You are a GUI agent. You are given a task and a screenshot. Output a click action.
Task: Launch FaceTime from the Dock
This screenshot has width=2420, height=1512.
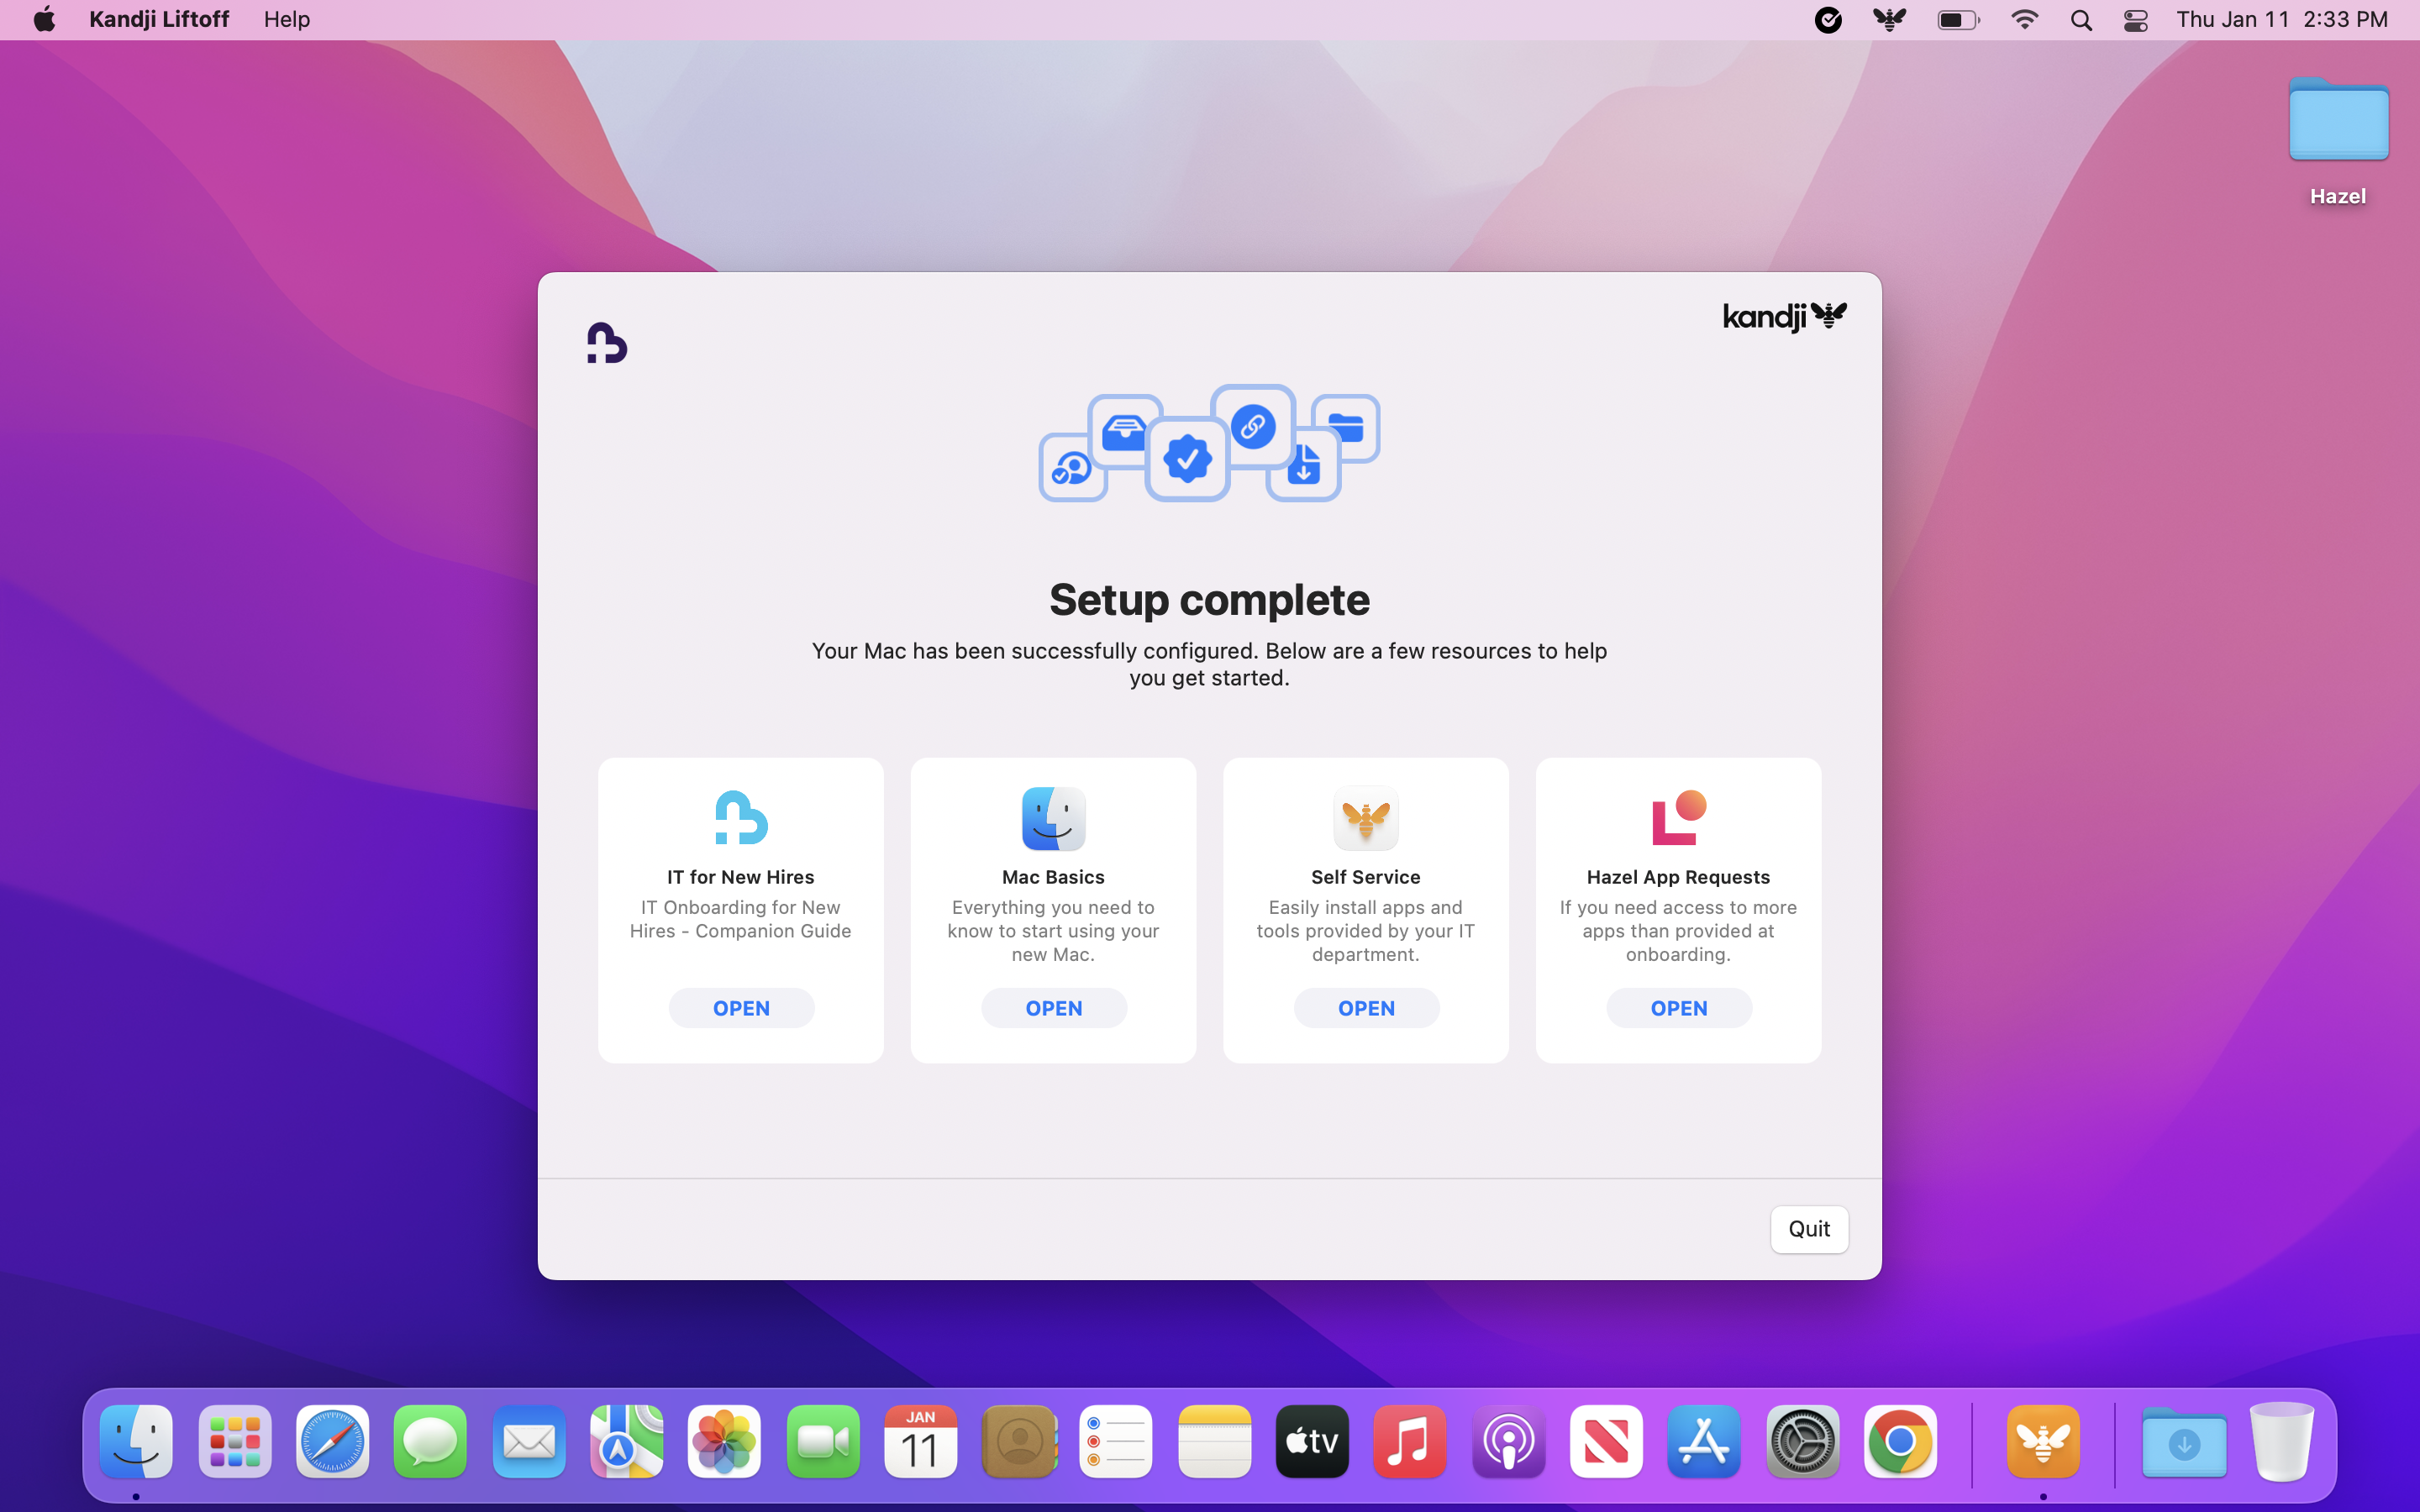click(x=823, y=1442)
